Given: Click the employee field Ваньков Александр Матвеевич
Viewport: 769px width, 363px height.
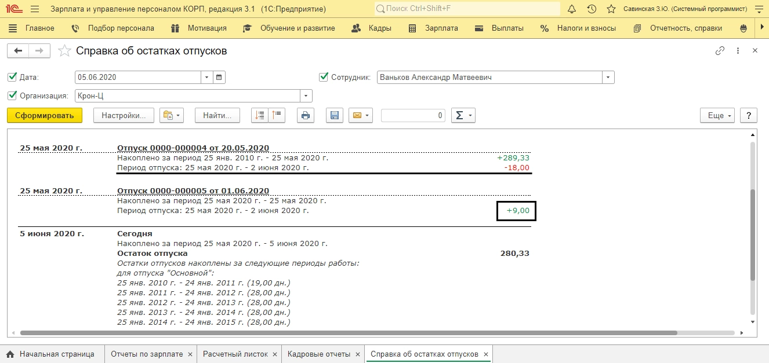Looking at the screenshot, I should [489, 77].
